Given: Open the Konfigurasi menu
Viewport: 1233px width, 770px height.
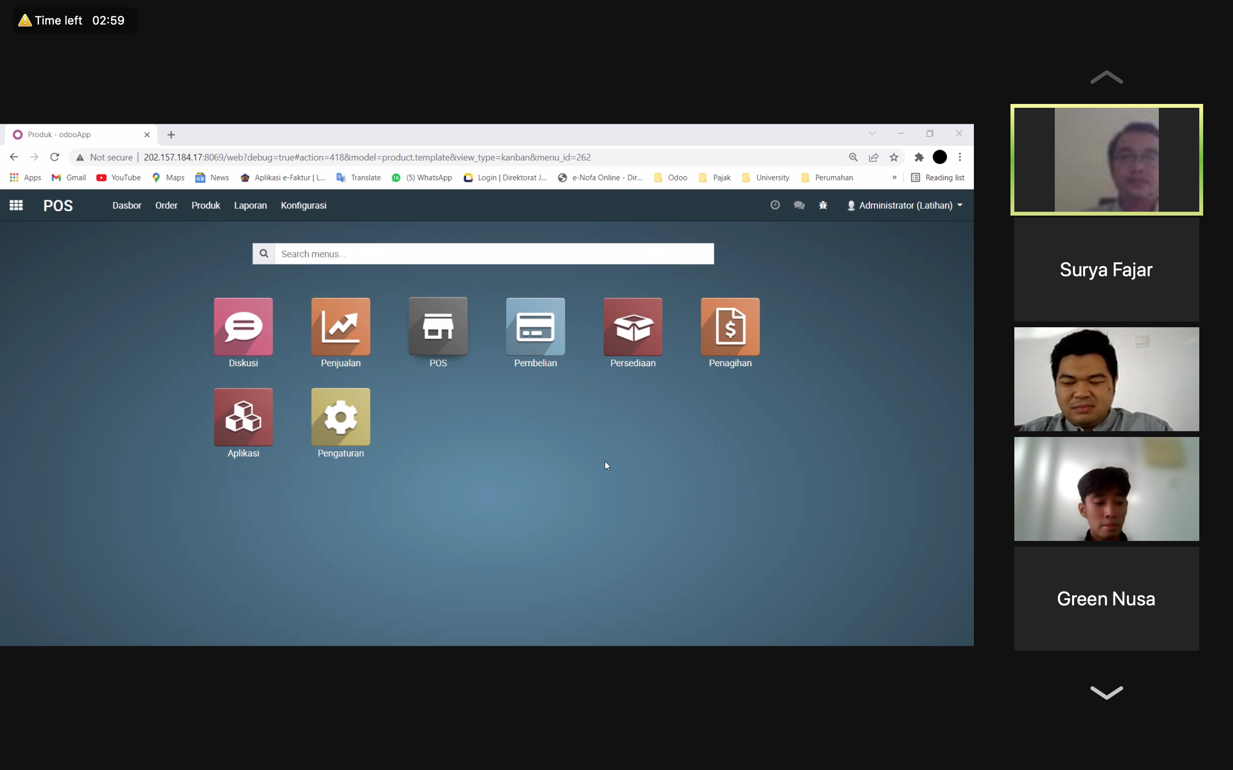Looking at the screenshot, I should [303, 205].
